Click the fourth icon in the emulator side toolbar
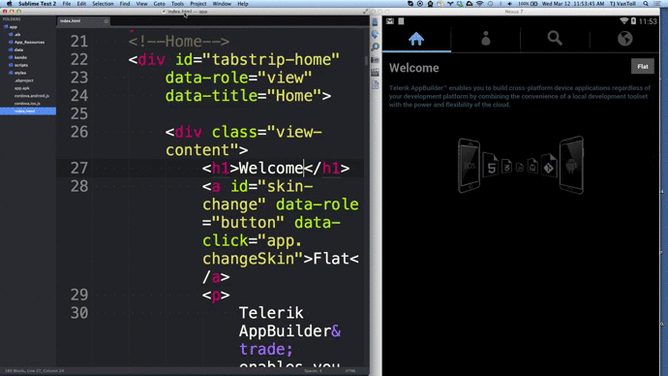The width and height of the screenshot is (668, 376). click(375, 59)
